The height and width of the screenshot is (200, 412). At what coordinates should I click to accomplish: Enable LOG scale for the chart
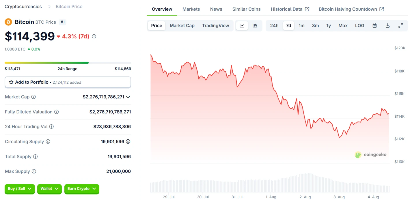click(x=359, y=25)
